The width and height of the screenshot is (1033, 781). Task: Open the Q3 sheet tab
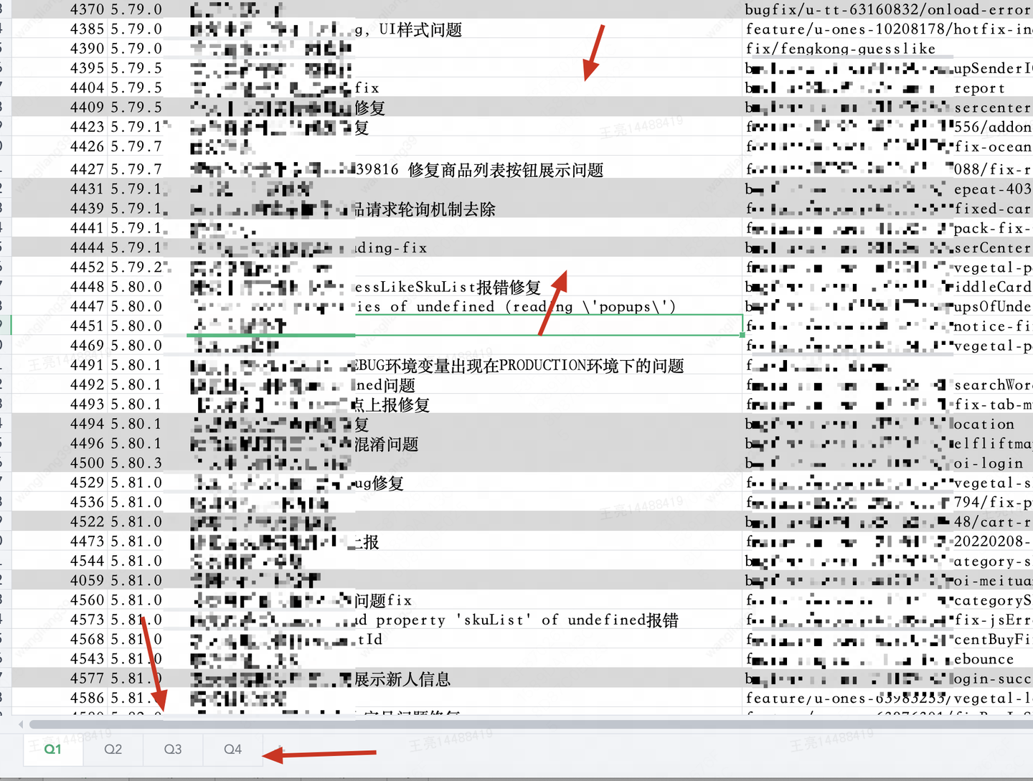coord(172,749)
